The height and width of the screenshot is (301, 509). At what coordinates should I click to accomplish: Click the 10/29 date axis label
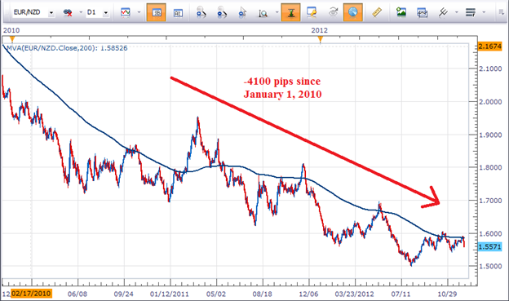tap(447, 294)
